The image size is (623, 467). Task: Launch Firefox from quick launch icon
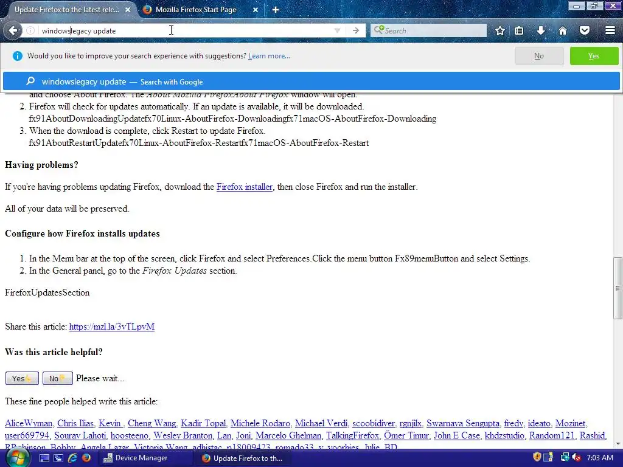86,458
